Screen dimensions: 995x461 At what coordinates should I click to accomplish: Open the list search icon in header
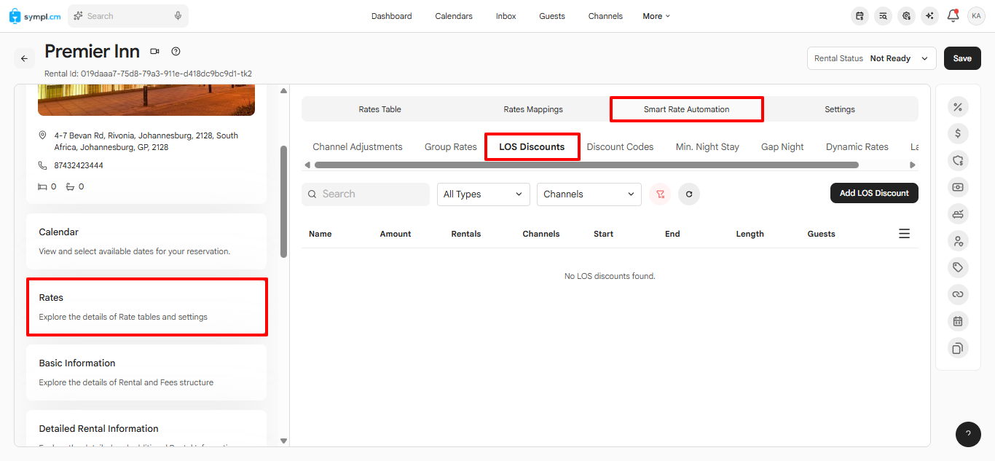[883, 16]
